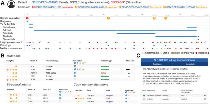Click the annotation circle for DIS3L2-SF3B1
Screen dimensions: 210x104
(60, 101)
